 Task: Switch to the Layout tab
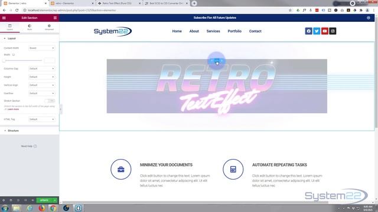pos(10,27)
